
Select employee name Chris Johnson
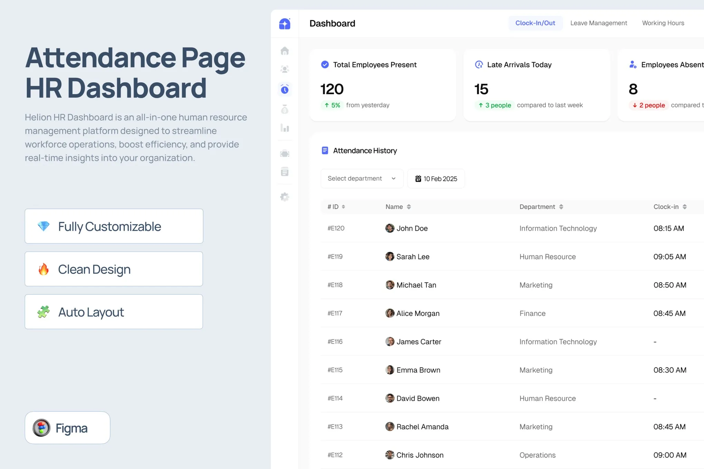point(420,455)
